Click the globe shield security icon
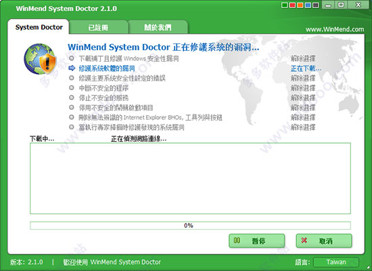Image resolution: width=372 pixels, height=271 pixels. 40,59
